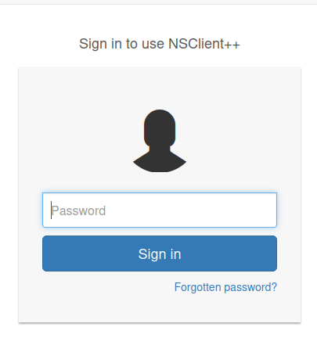
Task: Click inside the Password text box
Action: (x=160, y=210)
